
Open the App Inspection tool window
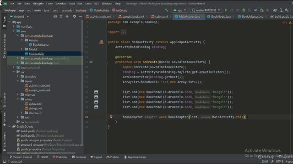pos(135,157)
